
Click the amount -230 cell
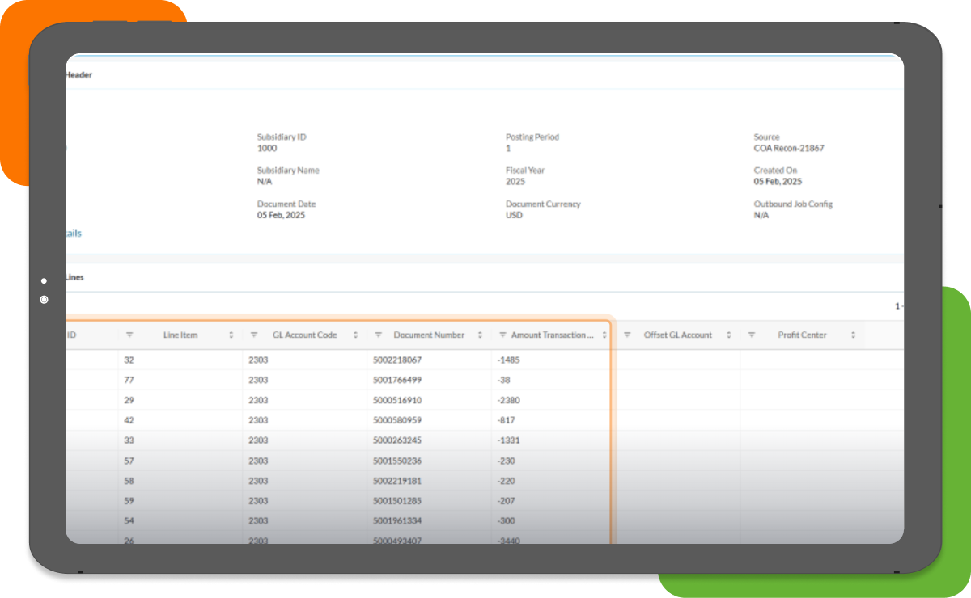tap(506, 461)
